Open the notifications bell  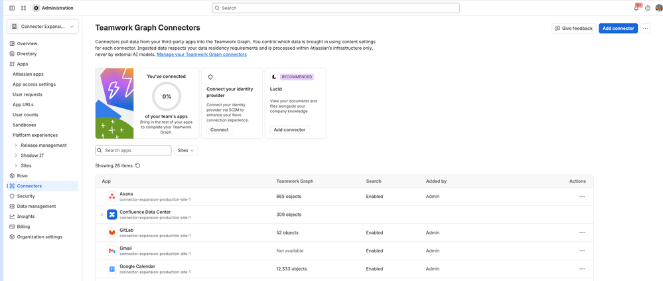pyautogui.click(x=637, y=7)
